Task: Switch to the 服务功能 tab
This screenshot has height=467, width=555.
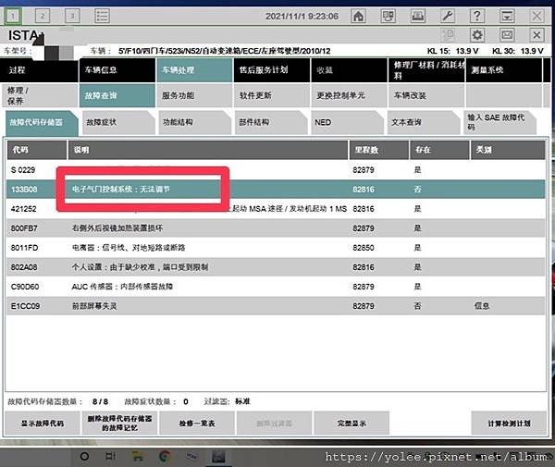Action: pos(194,95)
